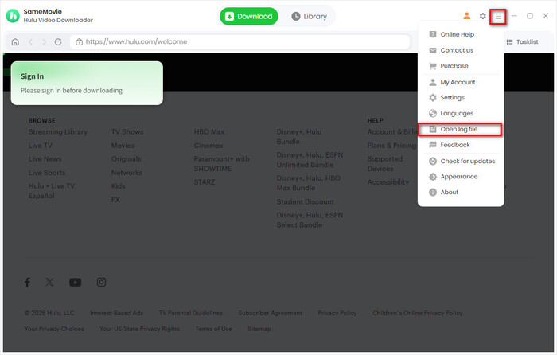Screen dimensions: 557x355
Task: Open STARZ link
Action: tap(204, 182)
